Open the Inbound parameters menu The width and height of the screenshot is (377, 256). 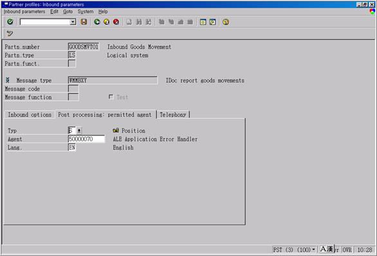tap(24, 12)
